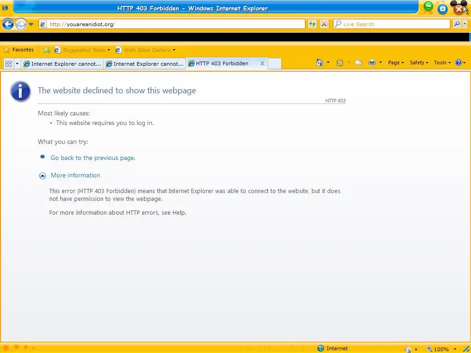Click 'This website requires you to log in.' text
This screenshot has width=471, height=353.
(105, 123)
